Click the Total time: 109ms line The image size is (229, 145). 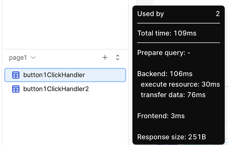click(167, 33)
